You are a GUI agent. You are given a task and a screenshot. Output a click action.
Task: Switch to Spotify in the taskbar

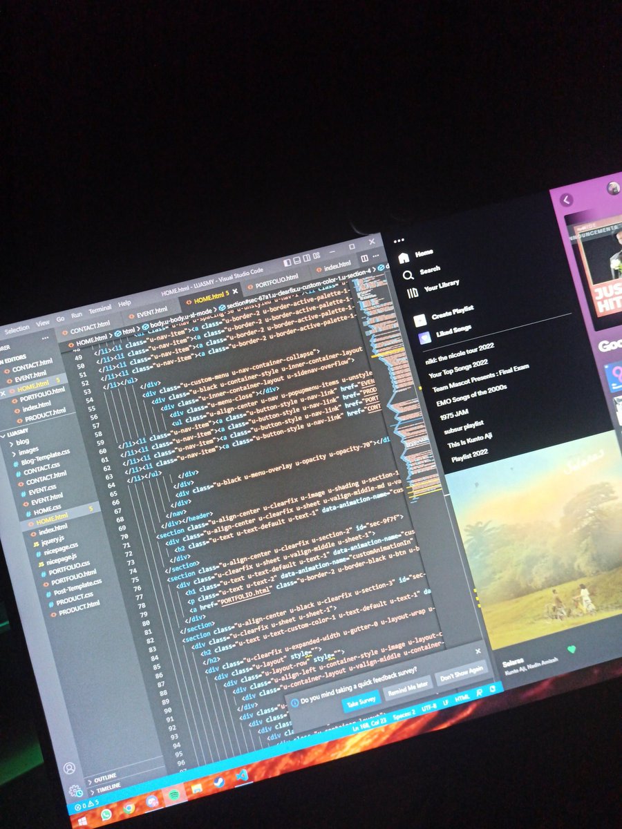click(173, 793)
